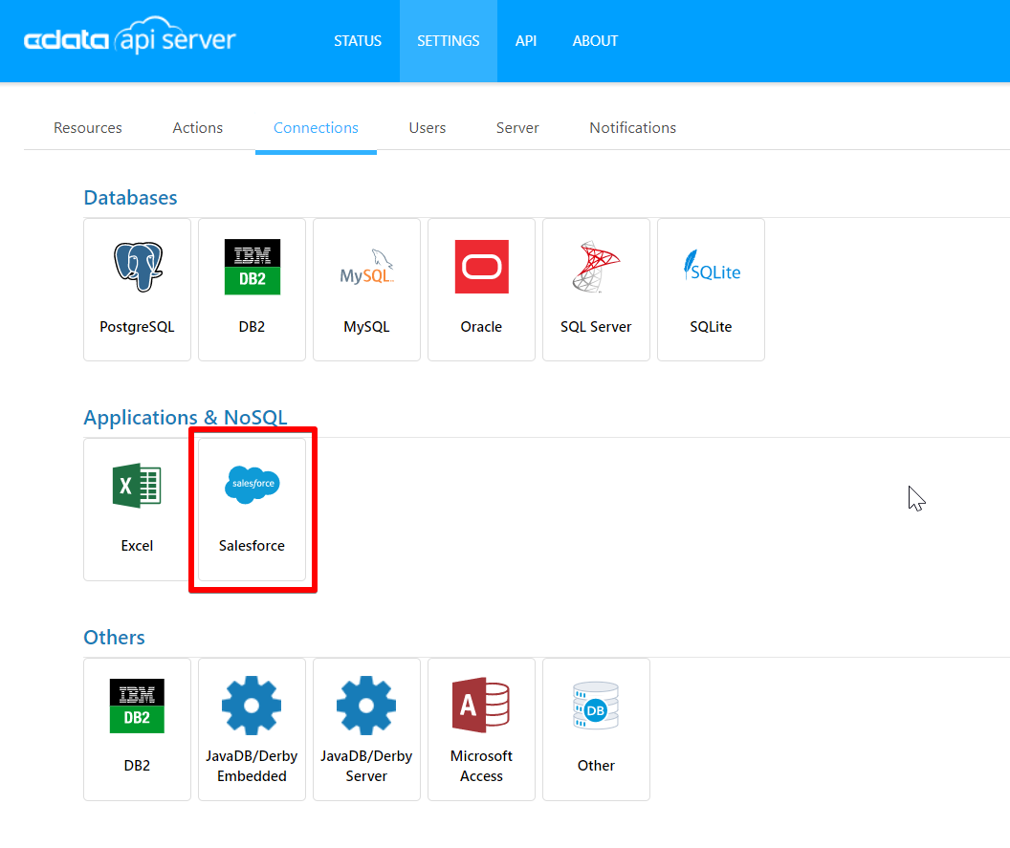Screen dimensions: 1010x848
Task: Click the JavaDB/Derby Server gear icon
Action: tap(366, 705)
